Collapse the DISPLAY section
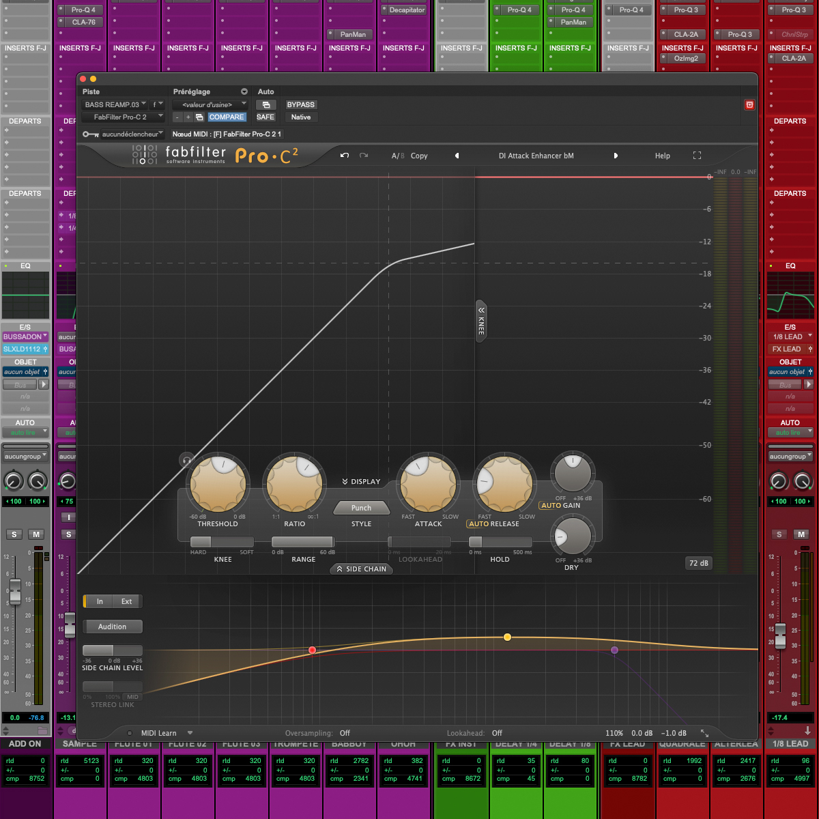 361,481
